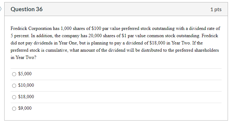This screenshot has height=123, width=231.
Task: Click the $18,000 answer label text
Action: [26, 97]
